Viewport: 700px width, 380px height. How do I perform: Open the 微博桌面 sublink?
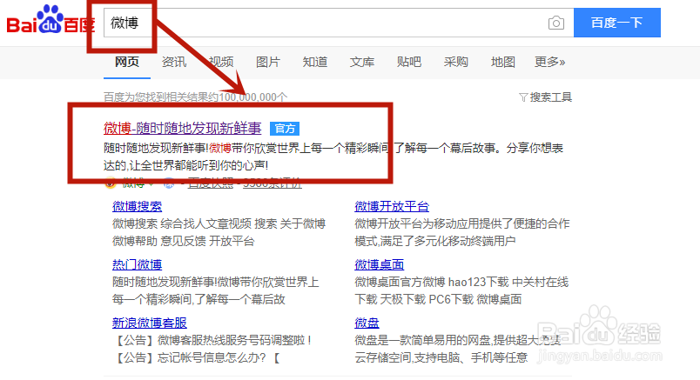click(x=379, y=264)
